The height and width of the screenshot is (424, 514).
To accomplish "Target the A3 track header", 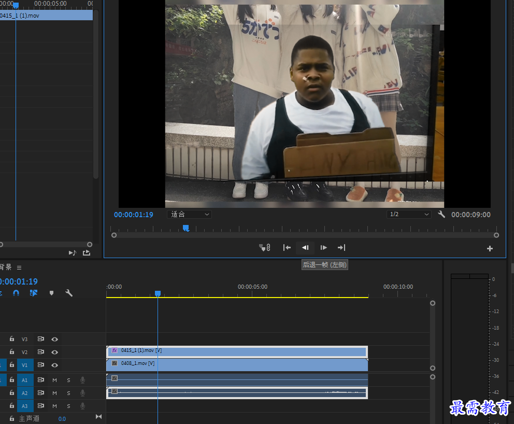I will point(25,406).
